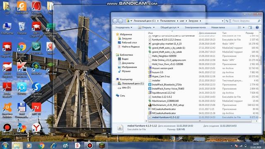Open Рабочий стол in the navigation pane
Image resolution: width=265 pixels, height=149 pixels.
point(128,43)
